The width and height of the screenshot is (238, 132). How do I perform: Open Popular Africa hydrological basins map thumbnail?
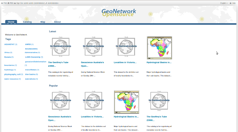(x=127, y=102)
